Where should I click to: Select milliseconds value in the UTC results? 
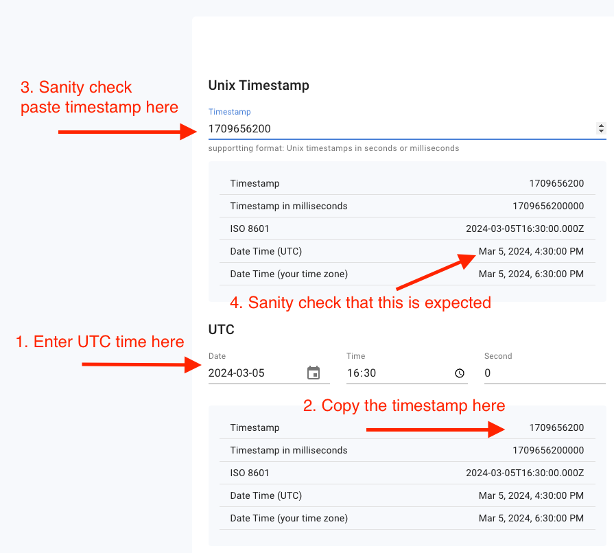tap(548, 450)
